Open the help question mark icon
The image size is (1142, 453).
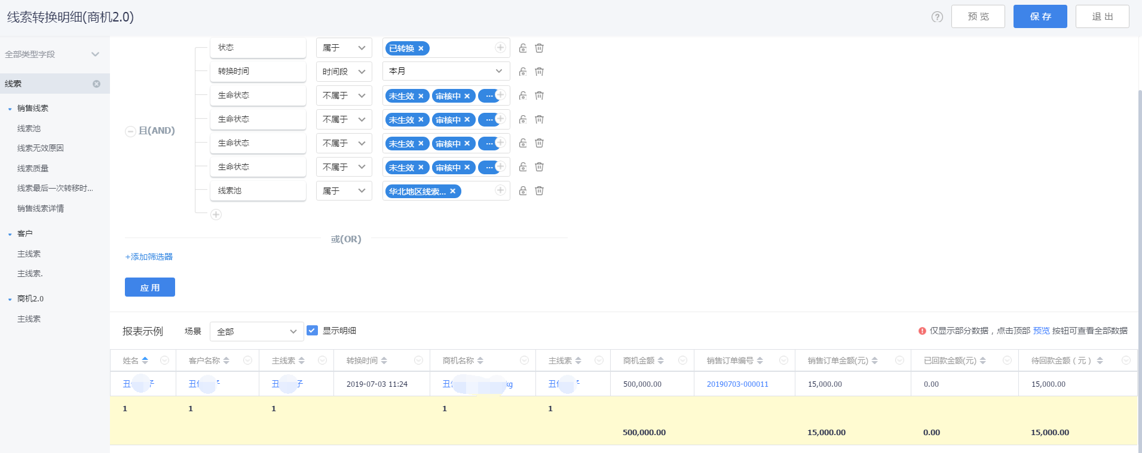click(937, 17)
